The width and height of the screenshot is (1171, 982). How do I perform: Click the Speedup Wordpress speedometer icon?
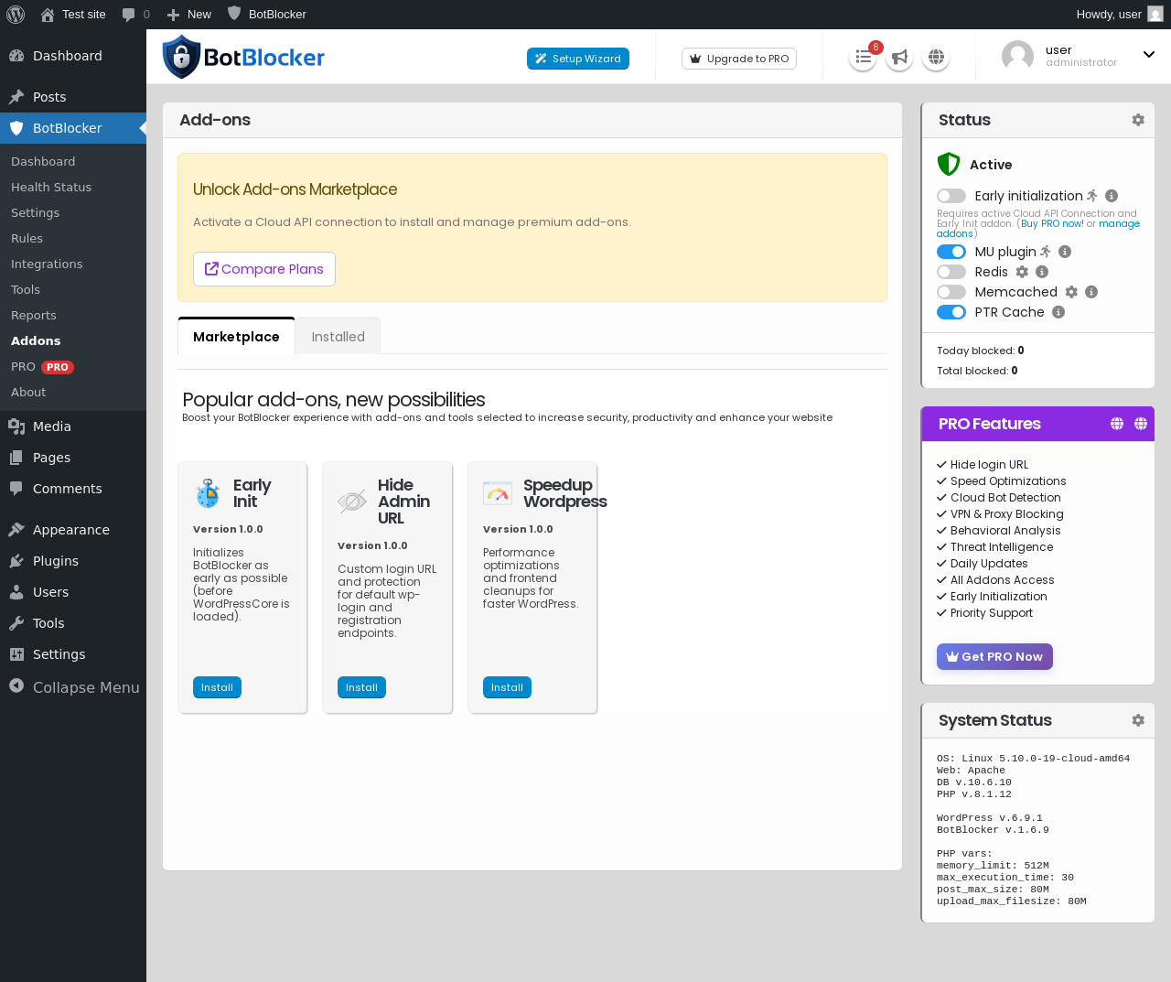coord(498,493)
